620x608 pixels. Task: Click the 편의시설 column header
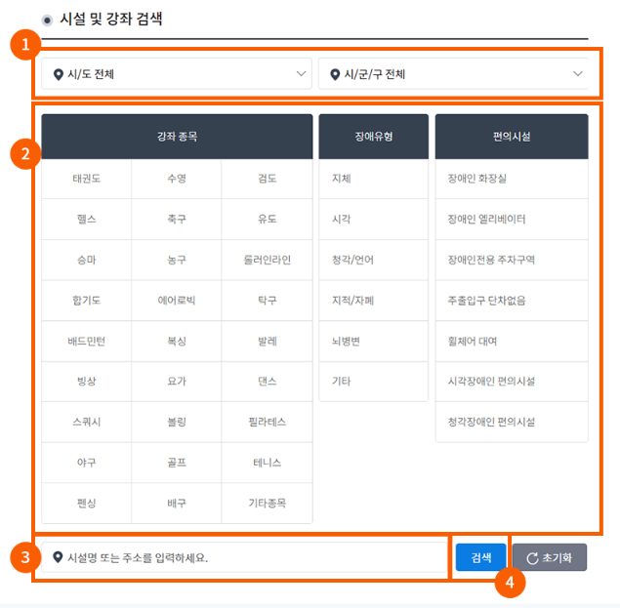click(512, 137)
